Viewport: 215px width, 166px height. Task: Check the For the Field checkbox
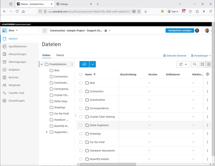[x=81, y=142]
